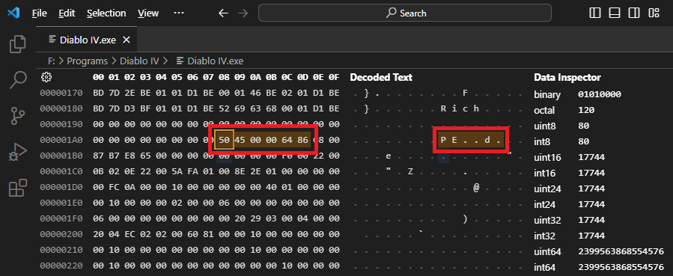The width and height of the screenshot is (673, 276).
Task: Open the Selection menu
Action: (106, 13)
